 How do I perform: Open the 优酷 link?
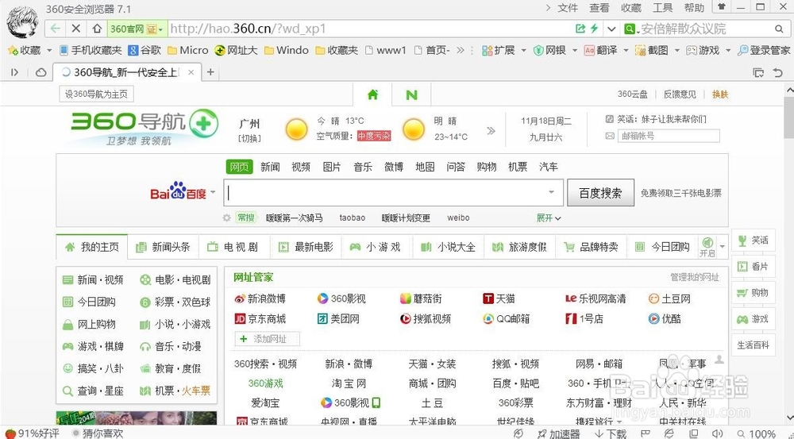point(665,319)
